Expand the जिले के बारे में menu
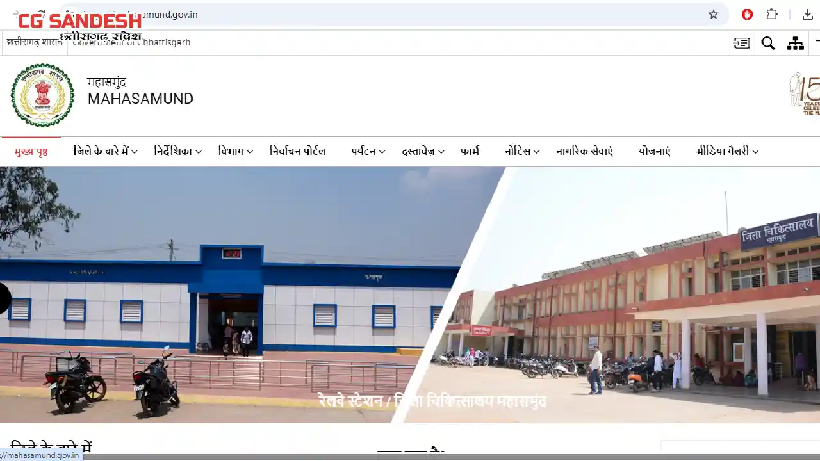 coord(106,152)
